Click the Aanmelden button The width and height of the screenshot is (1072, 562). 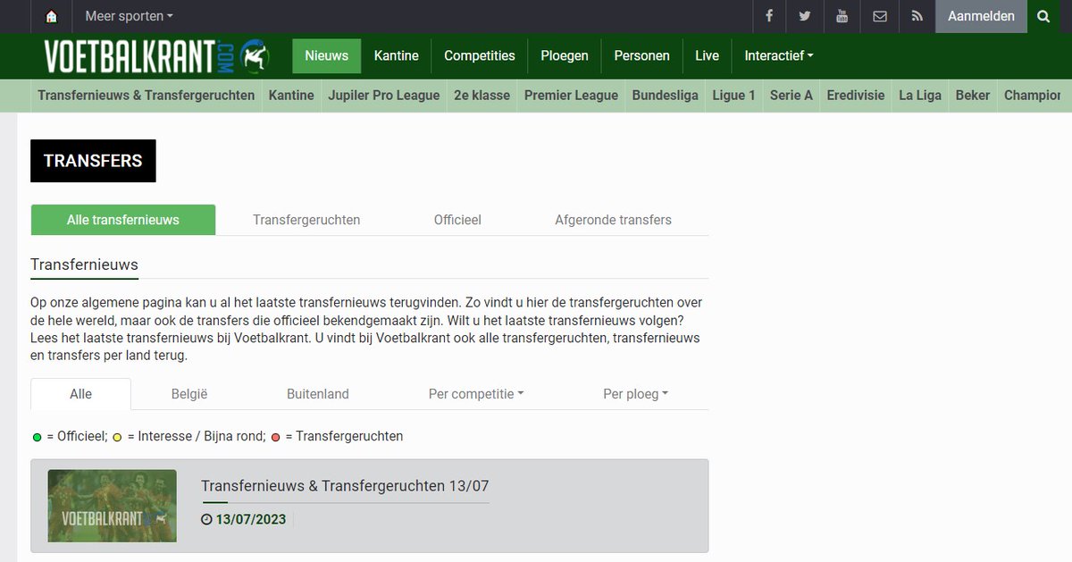981,16
